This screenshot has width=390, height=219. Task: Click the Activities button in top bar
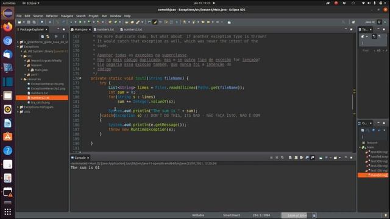[9, 3]
